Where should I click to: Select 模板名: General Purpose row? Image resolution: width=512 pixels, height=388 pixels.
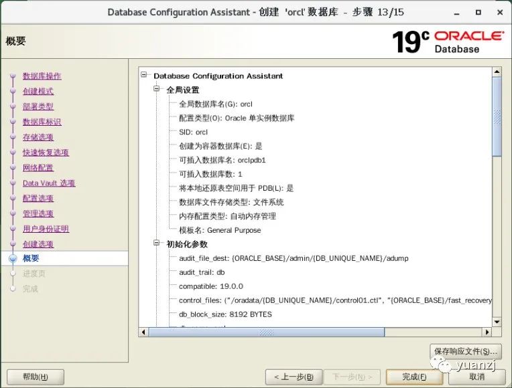coord(220,231)
